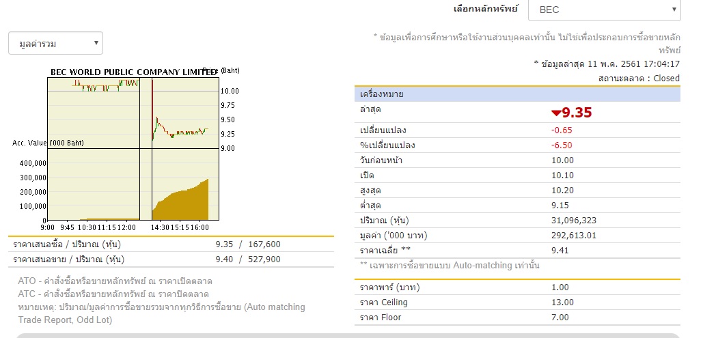This screenshot has height=338, width=703.
Task: Select the volume value 31,096,323
Action: pyautogui.click(x=574, y=221)
